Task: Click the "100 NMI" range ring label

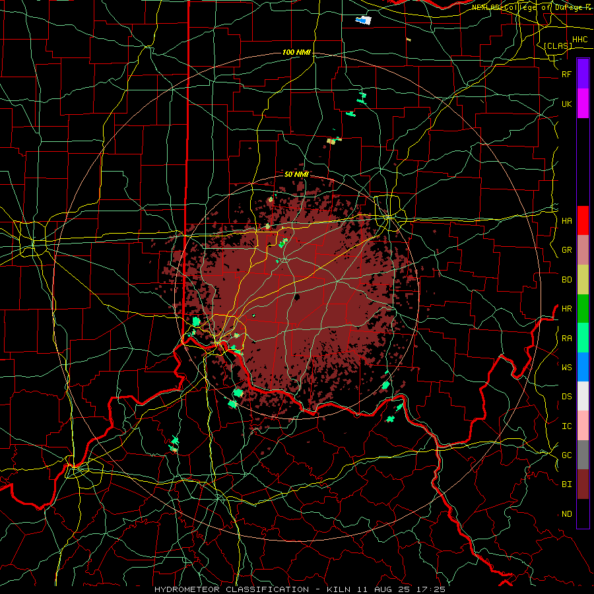Action: coord(296,52)
